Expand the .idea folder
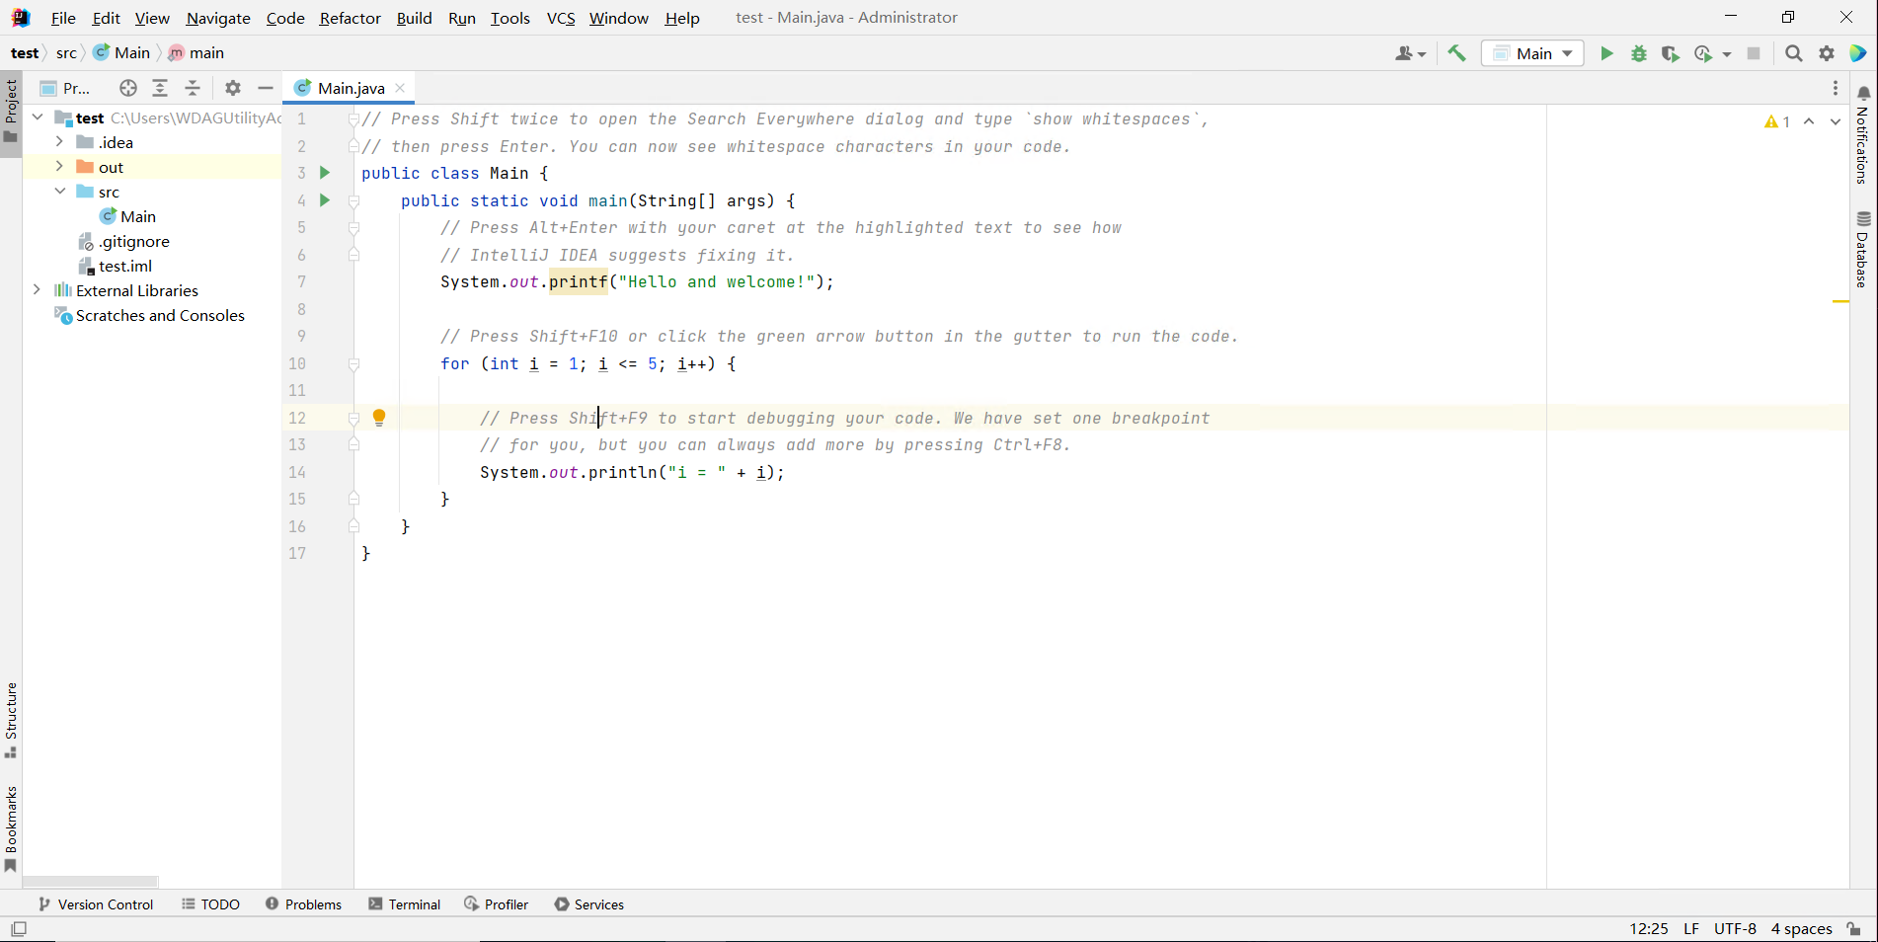1878x942 pixels. 59,142
